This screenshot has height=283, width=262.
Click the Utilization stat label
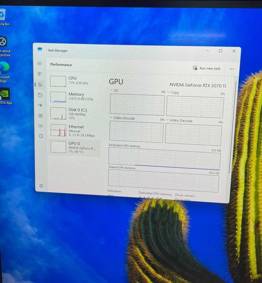(x=114, y=191)
